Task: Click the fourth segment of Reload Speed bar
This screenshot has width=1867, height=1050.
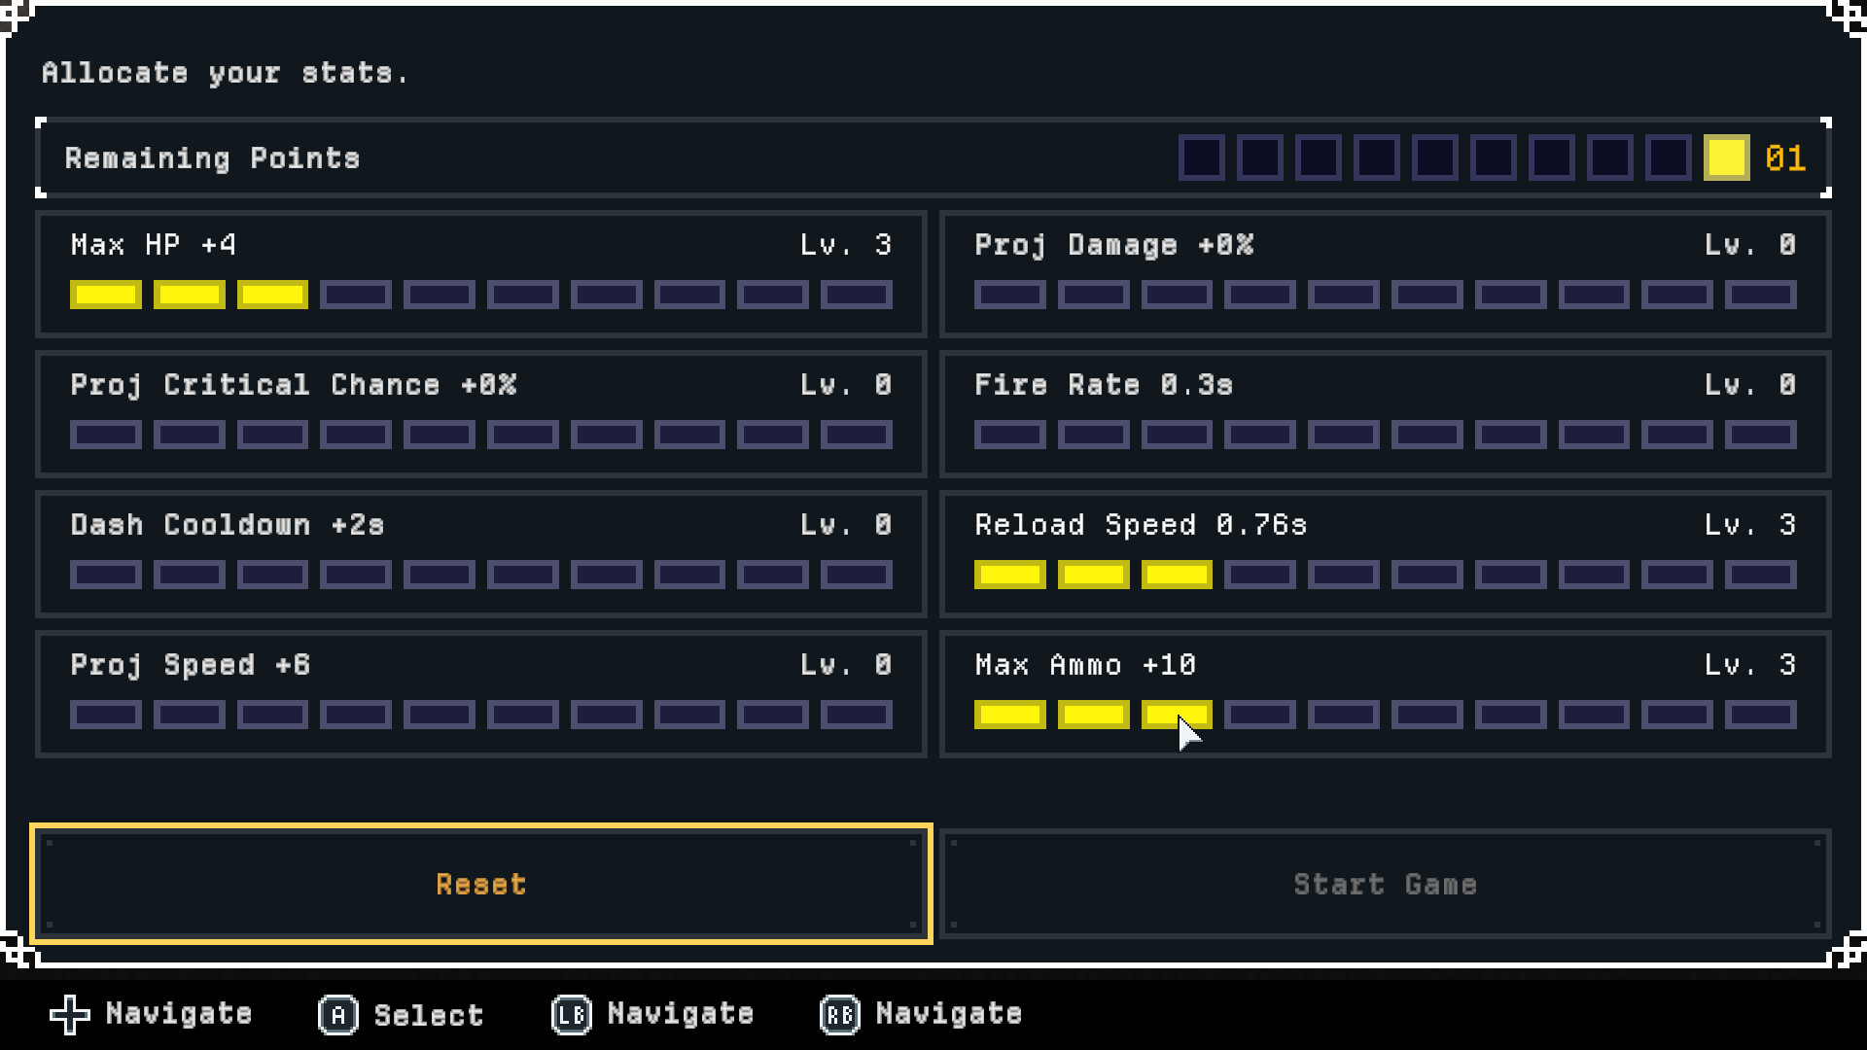Action: point(1260,575)
